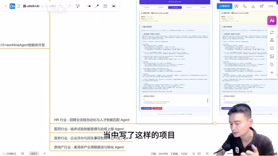Insert a child topic node
The width and height of the screenshot is (278, 156).
89,6
